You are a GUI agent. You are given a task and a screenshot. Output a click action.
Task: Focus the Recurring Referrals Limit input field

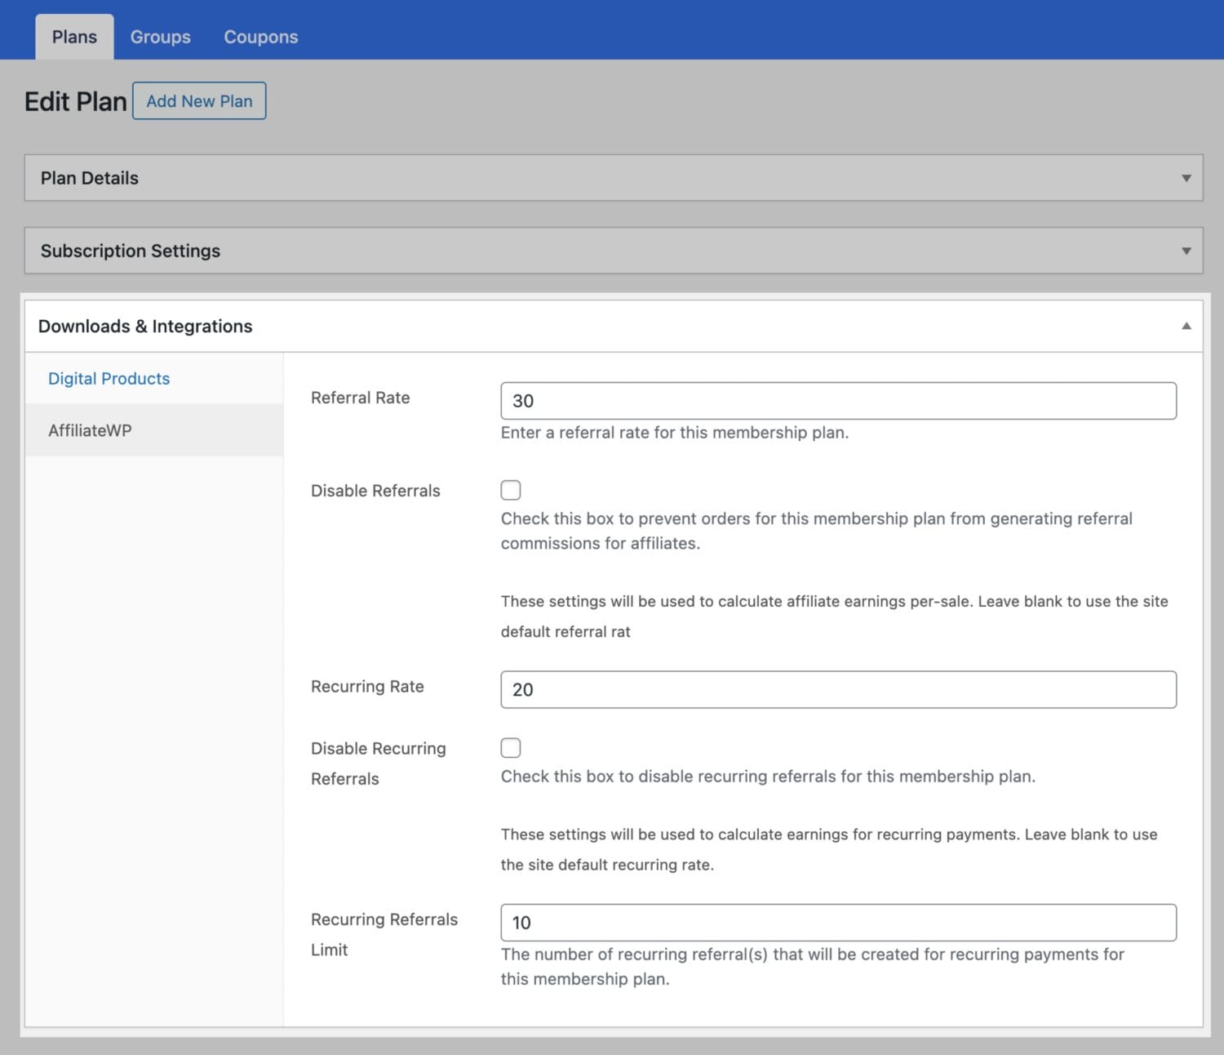(x=838, y=923)
